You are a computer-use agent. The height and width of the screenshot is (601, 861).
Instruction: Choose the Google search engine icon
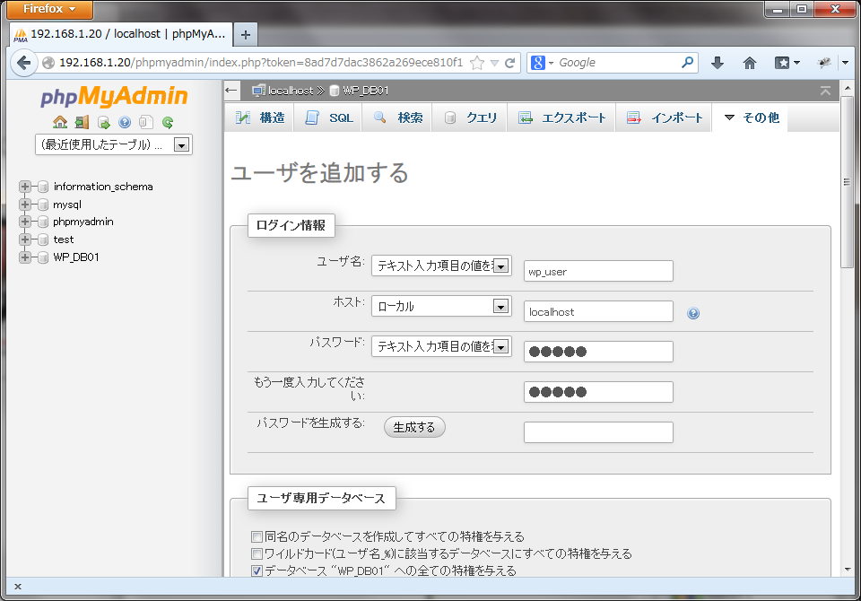537,63
